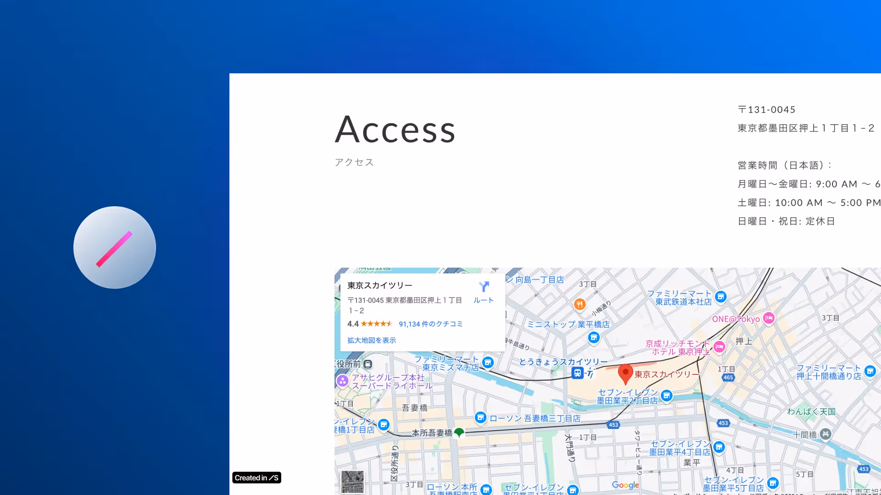Image resolution: width=881 pixels, height=495 pixels.
Task: Click the Google logo on the map
Action: (x=625, y=485)
